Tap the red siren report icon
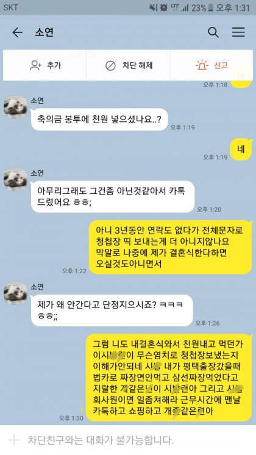Image resolution: width=256 pixels, height=455 pixels. (202, 65)
